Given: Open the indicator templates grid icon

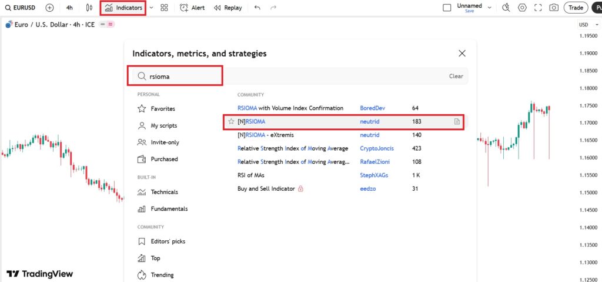Looking at the screenshot, I should (x=164, y=8).
